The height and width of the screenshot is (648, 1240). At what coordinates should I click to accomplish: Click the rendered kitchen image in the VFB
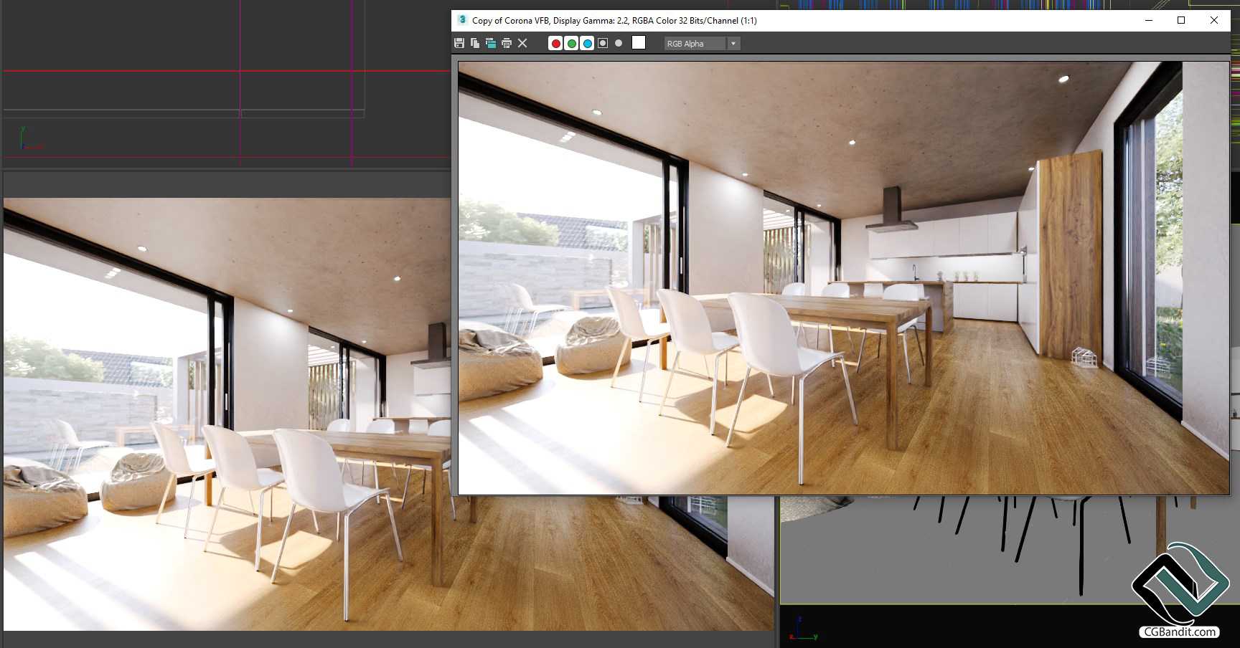[x=843, y=278]
